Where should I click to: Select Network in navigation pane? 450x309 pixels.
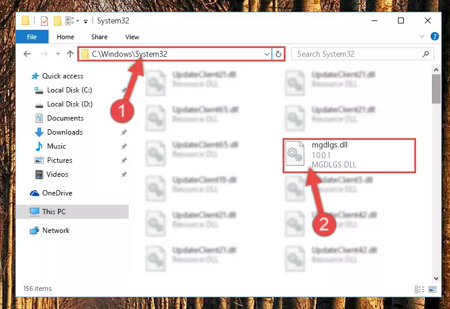(x=50, y=231)
